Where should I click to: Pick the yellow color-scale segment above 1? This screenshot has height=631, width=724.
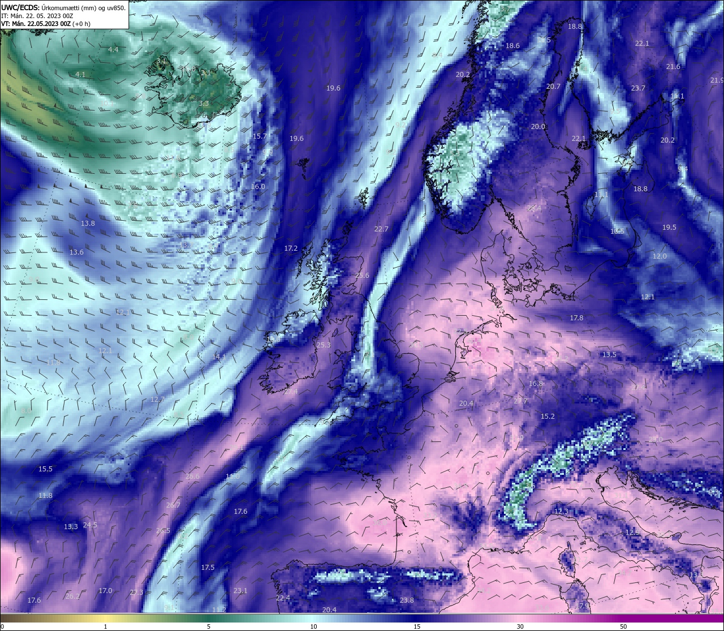point(106,618)
